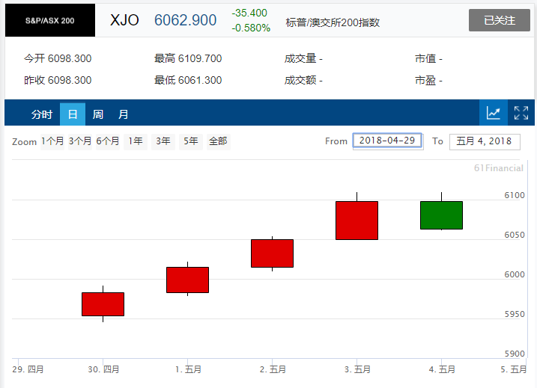Viewport: 537px width, 388px height.
Task: Set zoom to 全部
Action: 218,141
